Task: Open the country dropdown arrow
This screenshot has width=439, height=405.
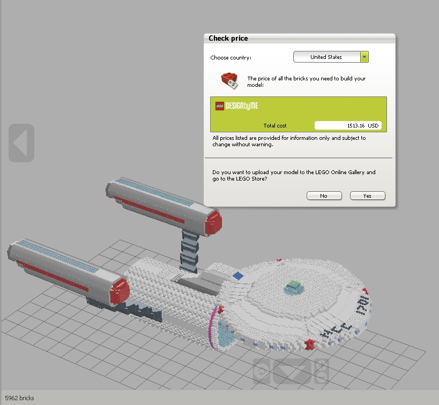Action: (364, 57)
